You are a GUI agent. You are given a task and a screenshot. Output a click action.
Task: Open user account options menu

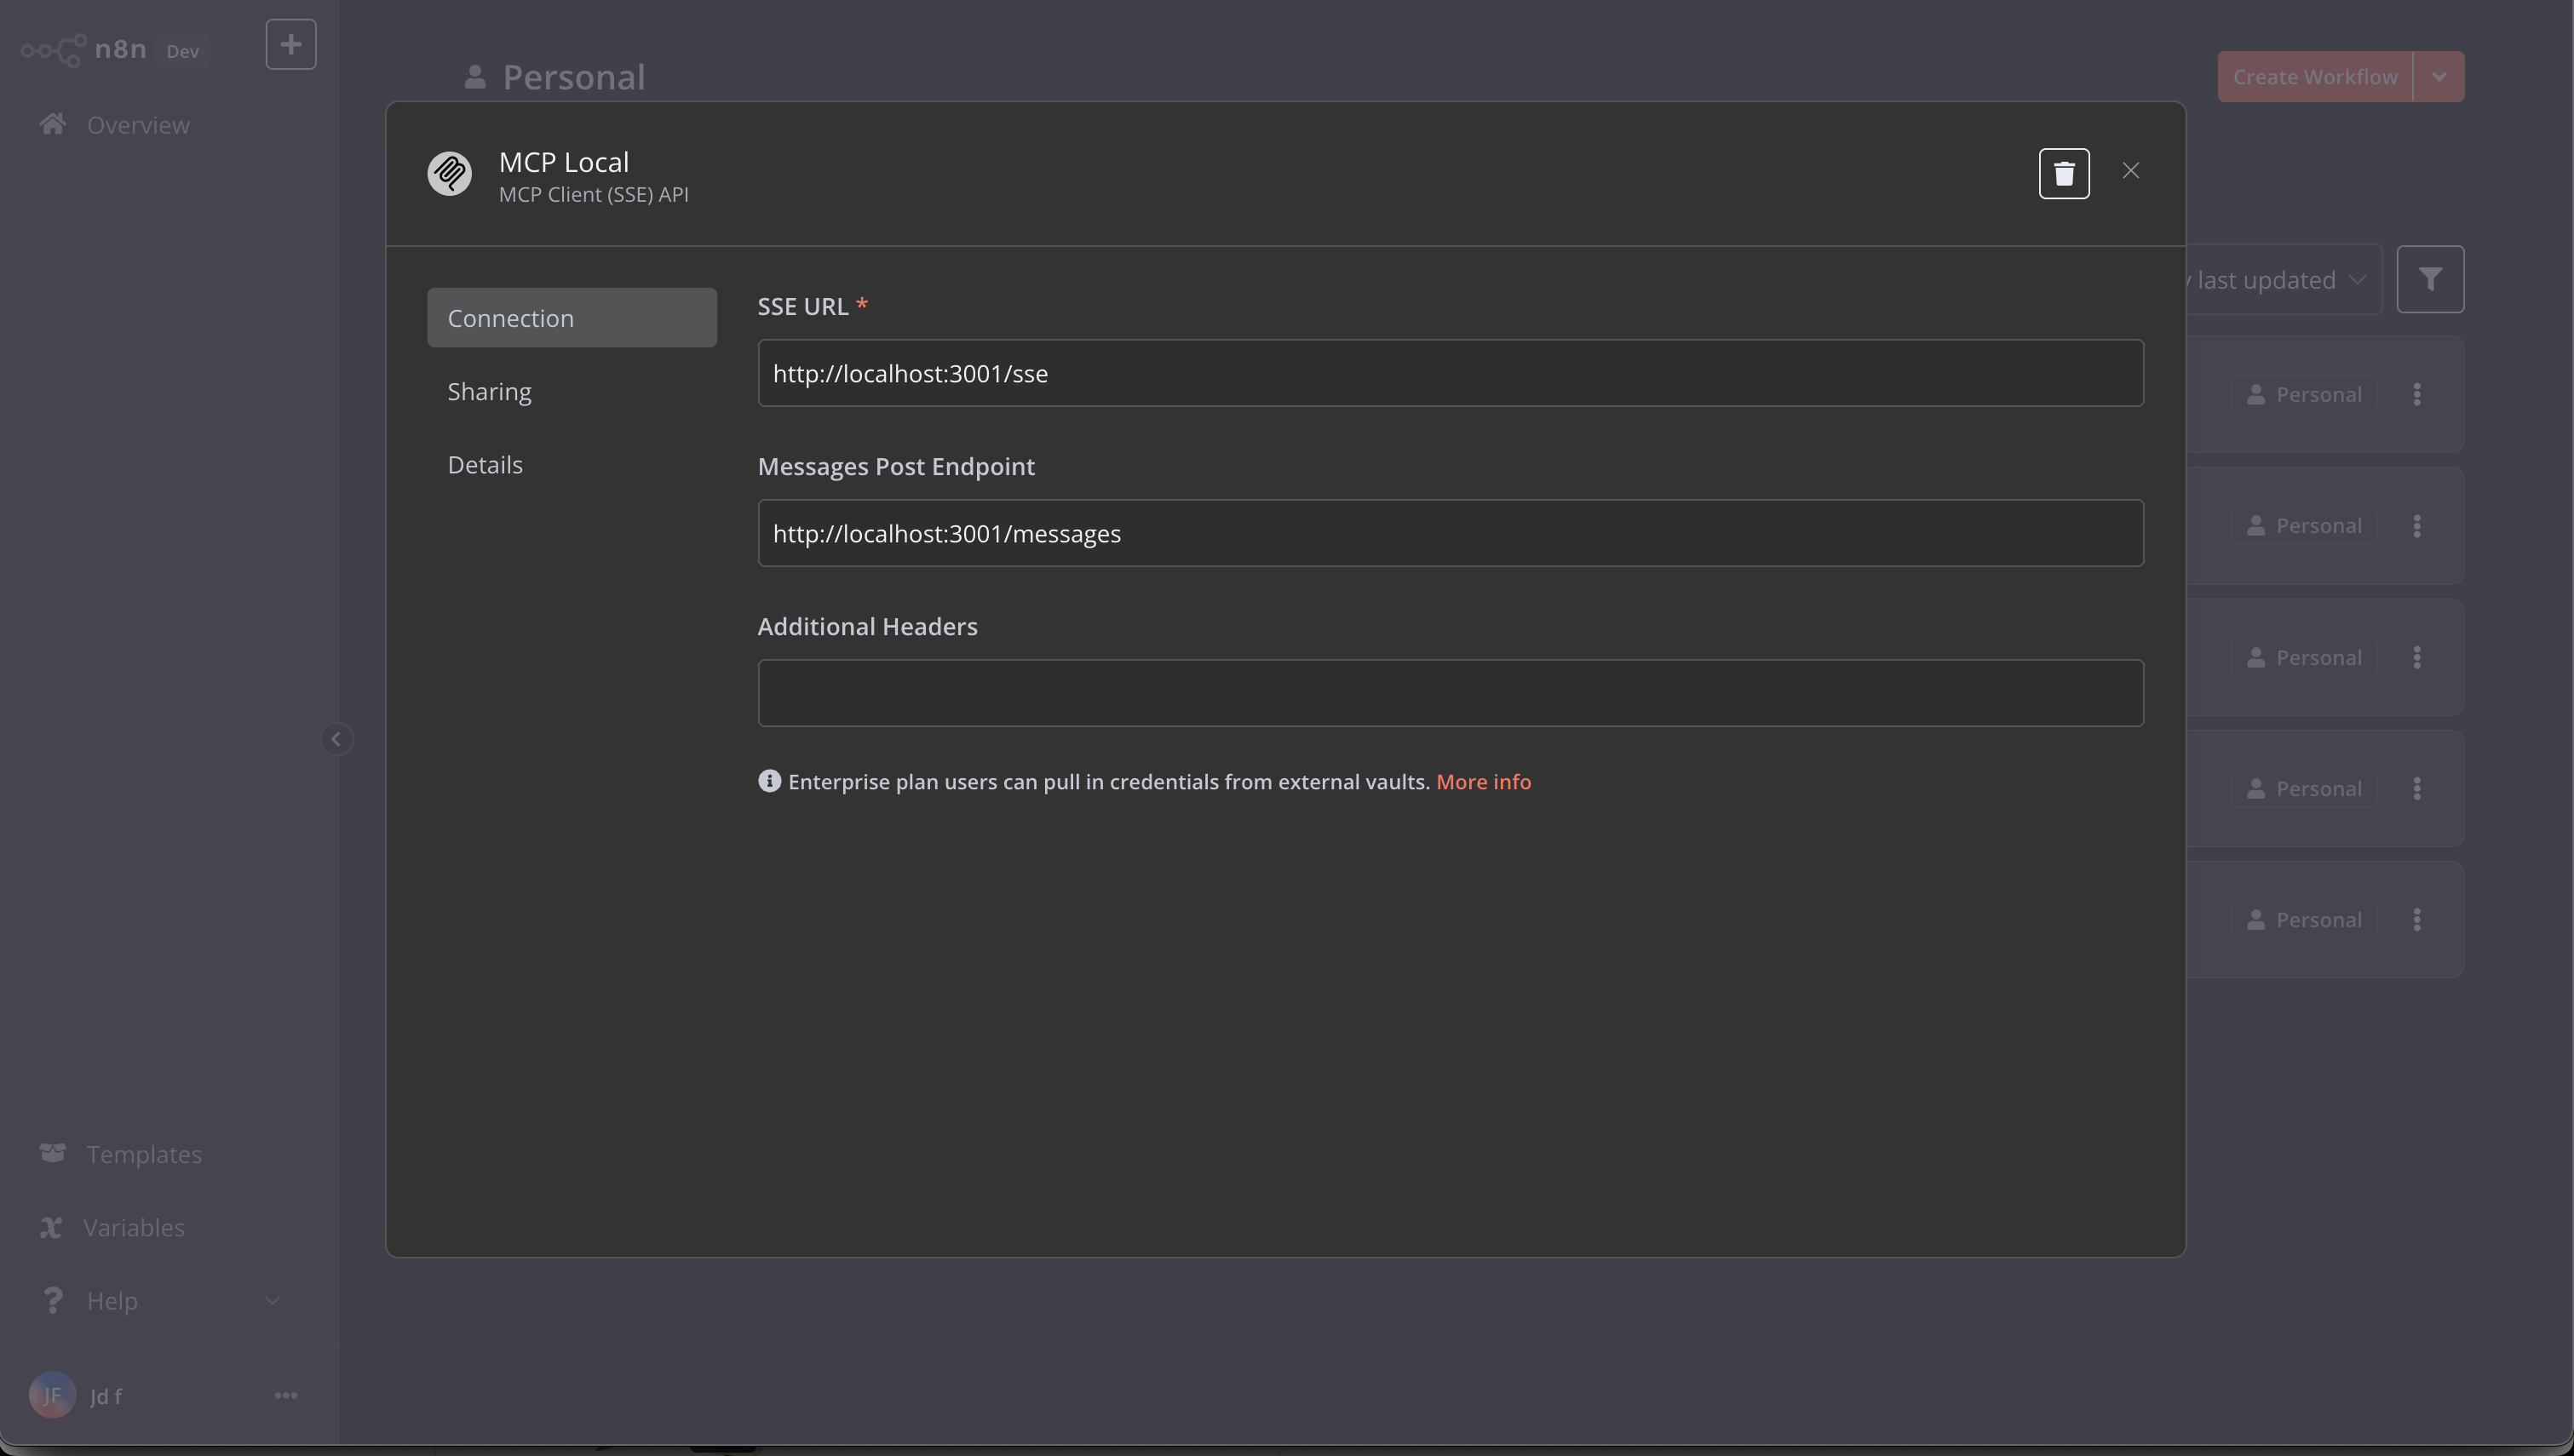click(286, 1395)
